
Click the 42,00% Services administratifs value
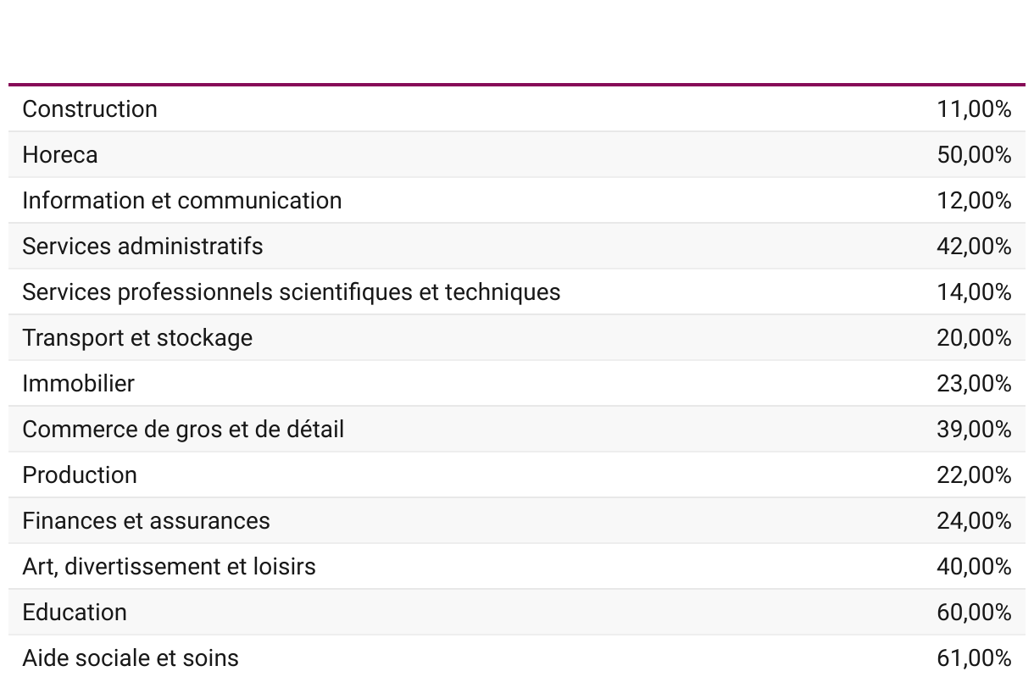click(x=974, y=247)
